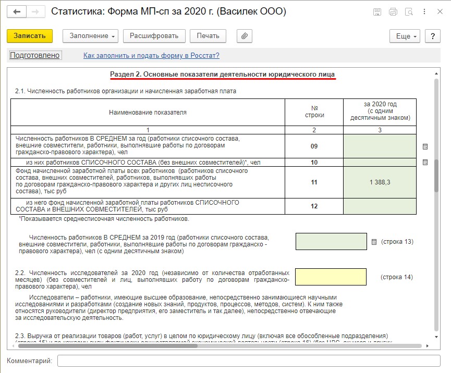Click the row number 12 cell
The width and height of the screenshot is (451, 373).
314,206
